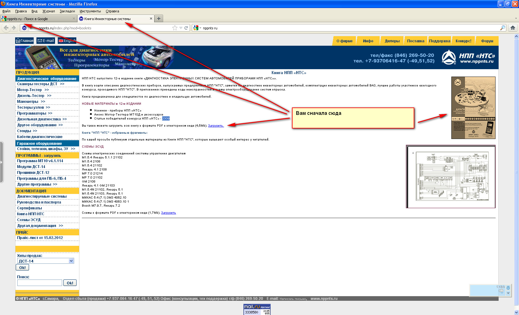
Task: Open the Инфо site tab
Action: point(368,41)
